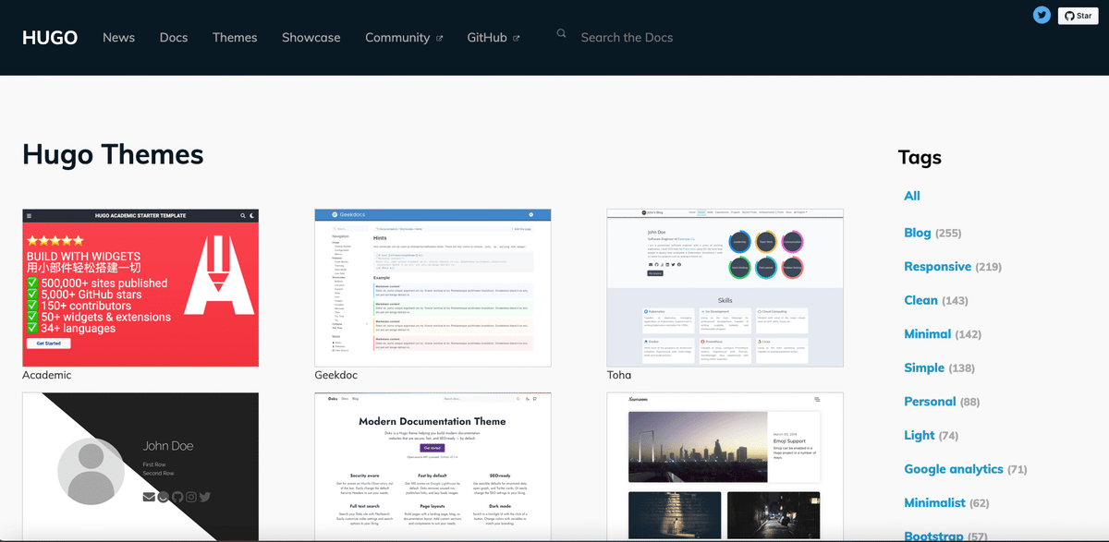Open the Geekdoc theme preview
Screen dimensions: 1109x542
tap(433, 287)
